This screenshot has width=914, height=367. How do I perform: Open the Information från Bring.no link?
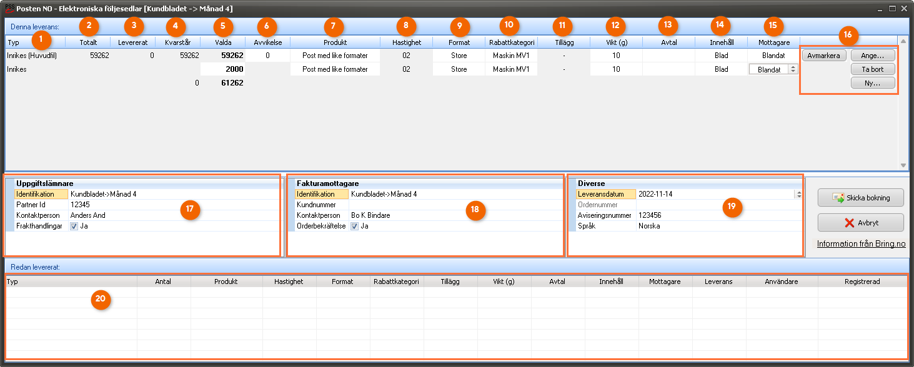pyautogui.click(x=861, y=243)
